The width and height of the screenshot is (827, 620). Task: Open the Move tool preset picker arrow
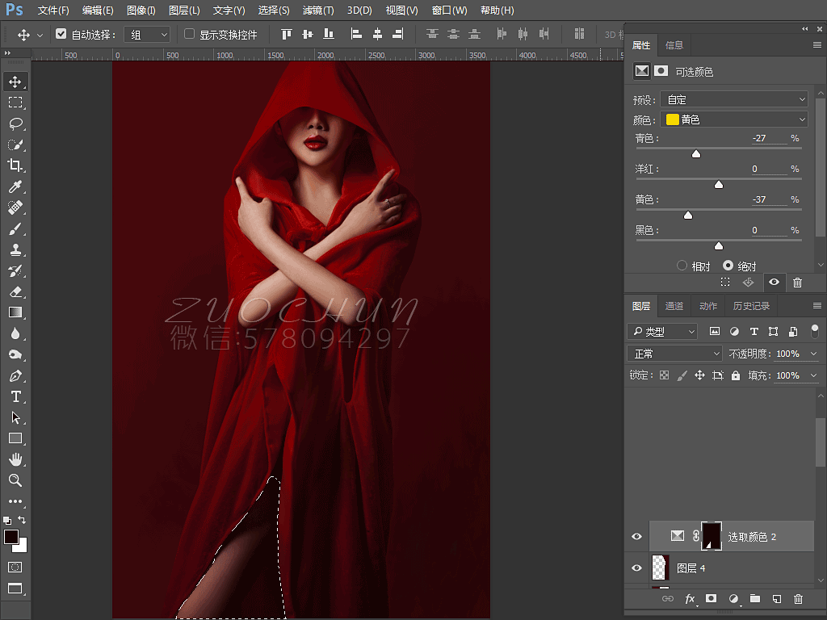pyautogui.click(x=40, y=36)
